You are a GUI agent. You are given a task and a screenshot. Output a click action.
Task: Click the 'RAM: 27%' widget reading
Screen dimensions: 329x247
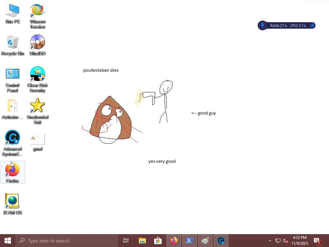pyautogui.click(x=279, y=26)
